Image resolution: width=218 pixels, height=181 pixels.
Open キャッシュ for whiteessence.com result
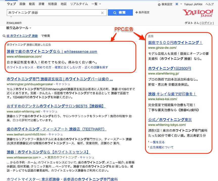[x=87, y=157]
